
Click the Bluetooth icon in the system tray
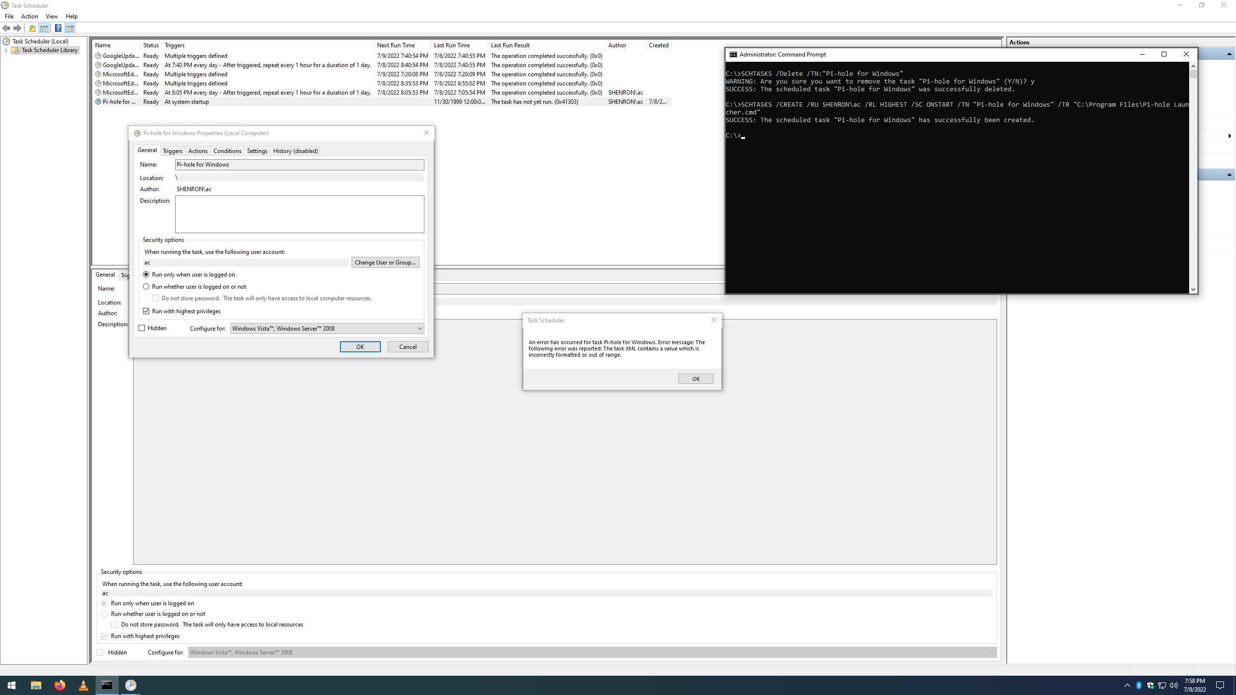(1138, 685)
